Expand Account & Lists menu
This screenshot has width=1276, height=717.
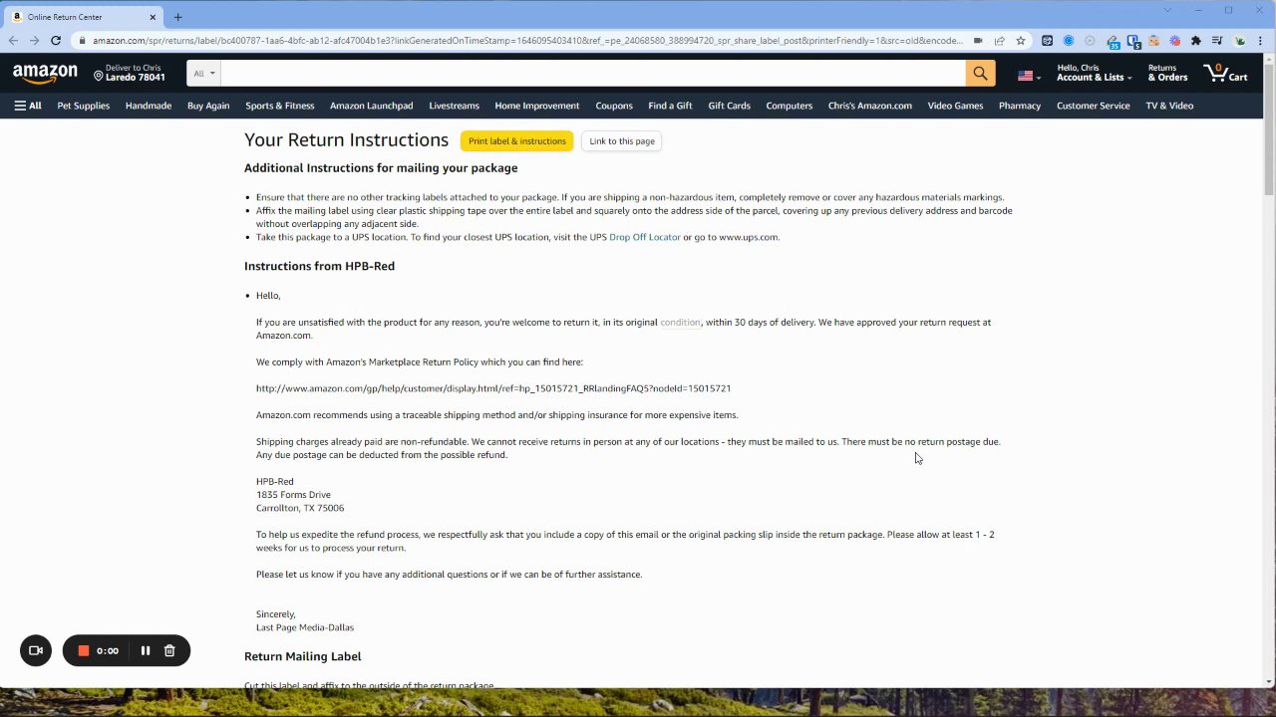click(x=1095, y=73)
